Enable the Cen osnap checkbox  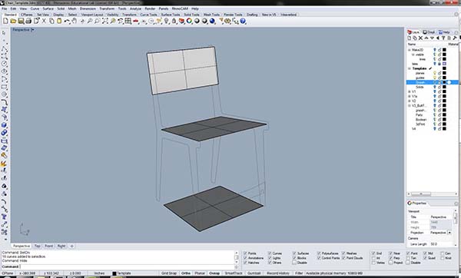click(443, 253)
